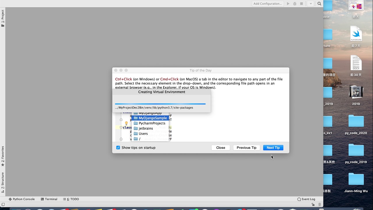Open the 6: TODO tool window

click(71, 199)
